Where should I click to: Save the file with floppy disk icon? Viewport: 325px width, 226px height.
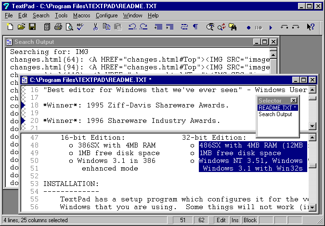32,27
